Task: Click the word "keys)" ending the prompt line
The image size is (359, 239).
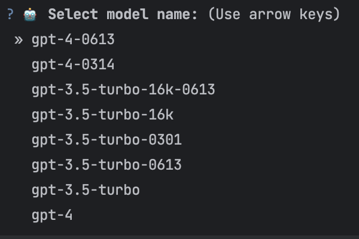Action: click(320, 14)
